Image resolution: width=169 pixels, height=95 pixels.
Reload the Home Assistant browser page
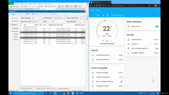97,6
